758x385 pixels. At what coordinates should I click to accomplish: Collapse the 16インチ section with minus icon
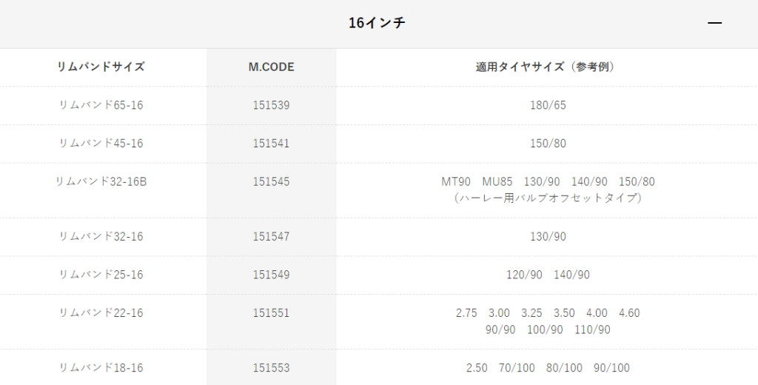tap(714, 23)
